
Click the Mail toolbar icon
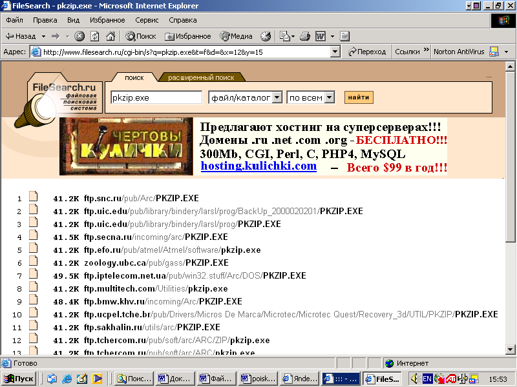point(285,36)
